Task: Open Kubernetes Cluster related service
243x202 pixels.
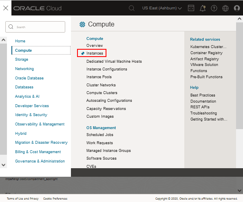Action: click(208, 47)
